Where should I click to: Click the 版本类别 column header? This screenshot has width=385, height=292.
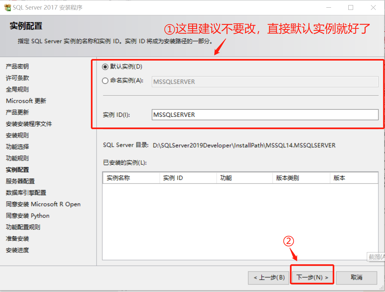pyautogui.click(x=301, y=178)
